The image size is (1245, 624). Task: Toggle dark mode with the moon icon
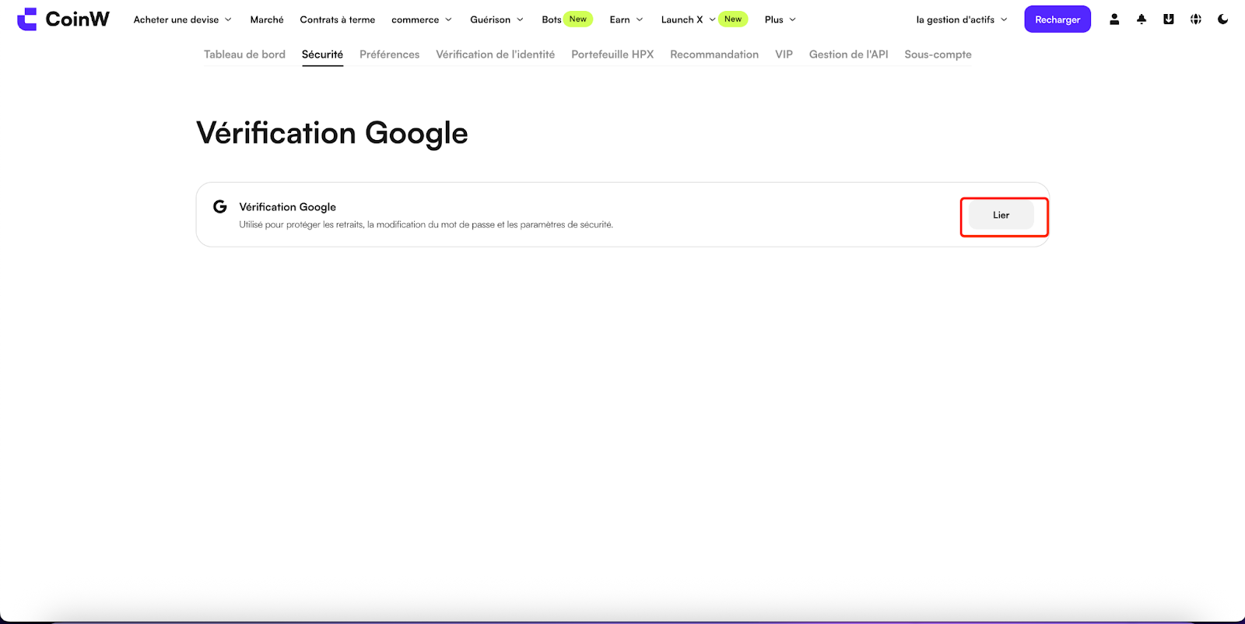pyautogui.click(x=1223, y=19)
